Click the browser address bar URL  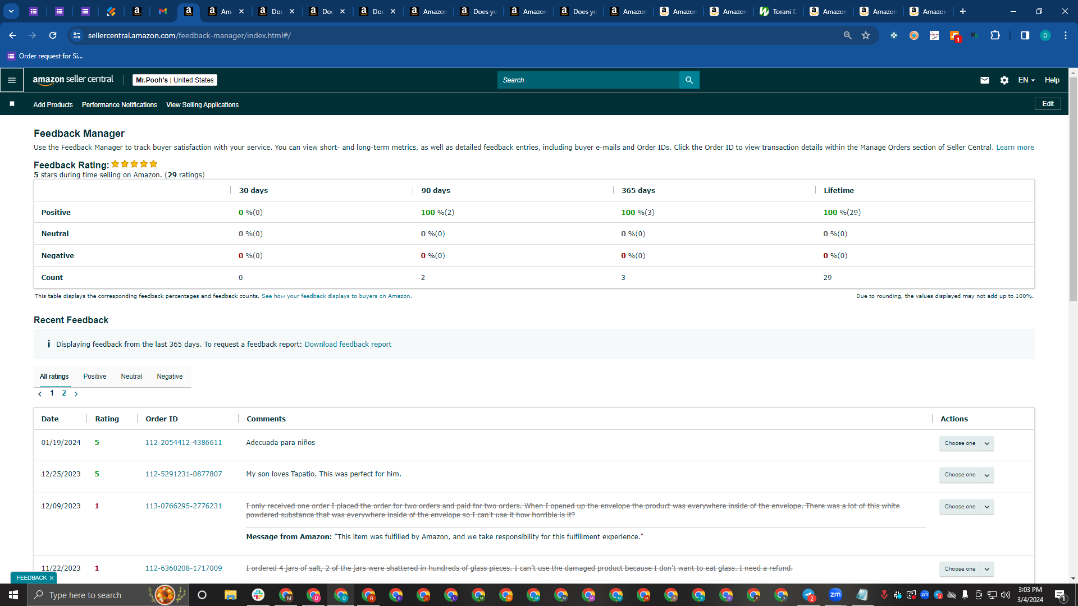point(189,35)
